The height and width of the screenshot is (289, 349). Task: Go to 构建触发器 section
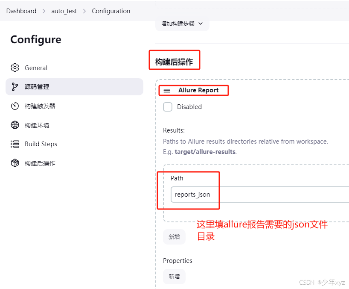74,106
